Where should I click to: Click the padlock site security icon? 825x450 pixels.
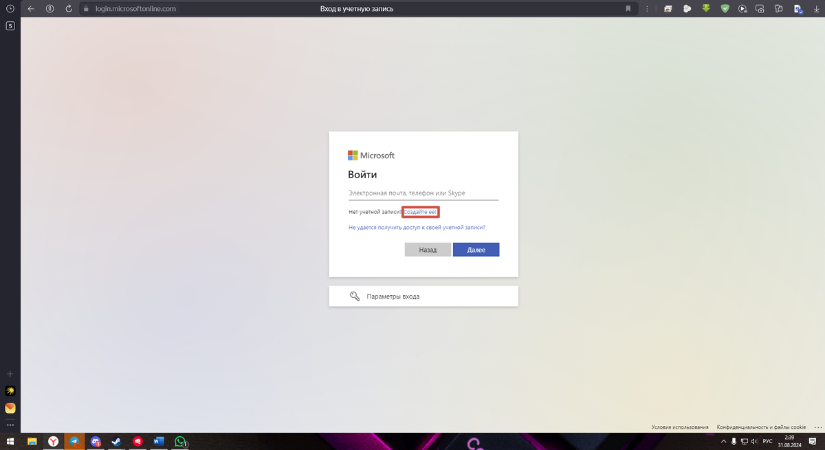pyautogui.click(x=87, y=9)
